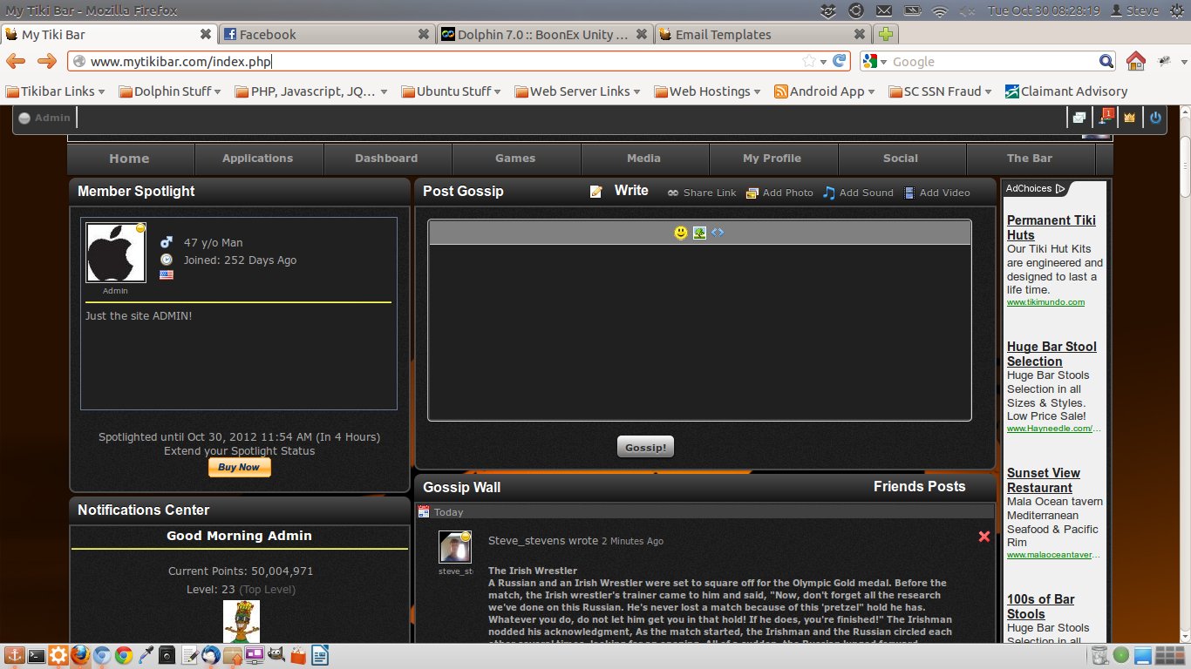The width and height of the screenshot is (1191, 669).
Task: Launch GIMP from the dock
Action: [x=276, y=656]
